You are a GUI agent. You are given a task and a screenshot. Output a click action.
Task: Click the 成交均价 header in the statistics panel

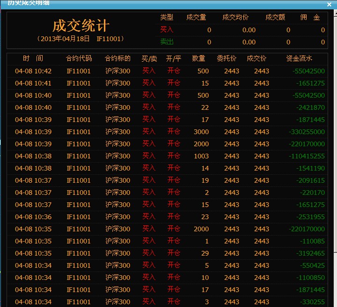point(235,18)
